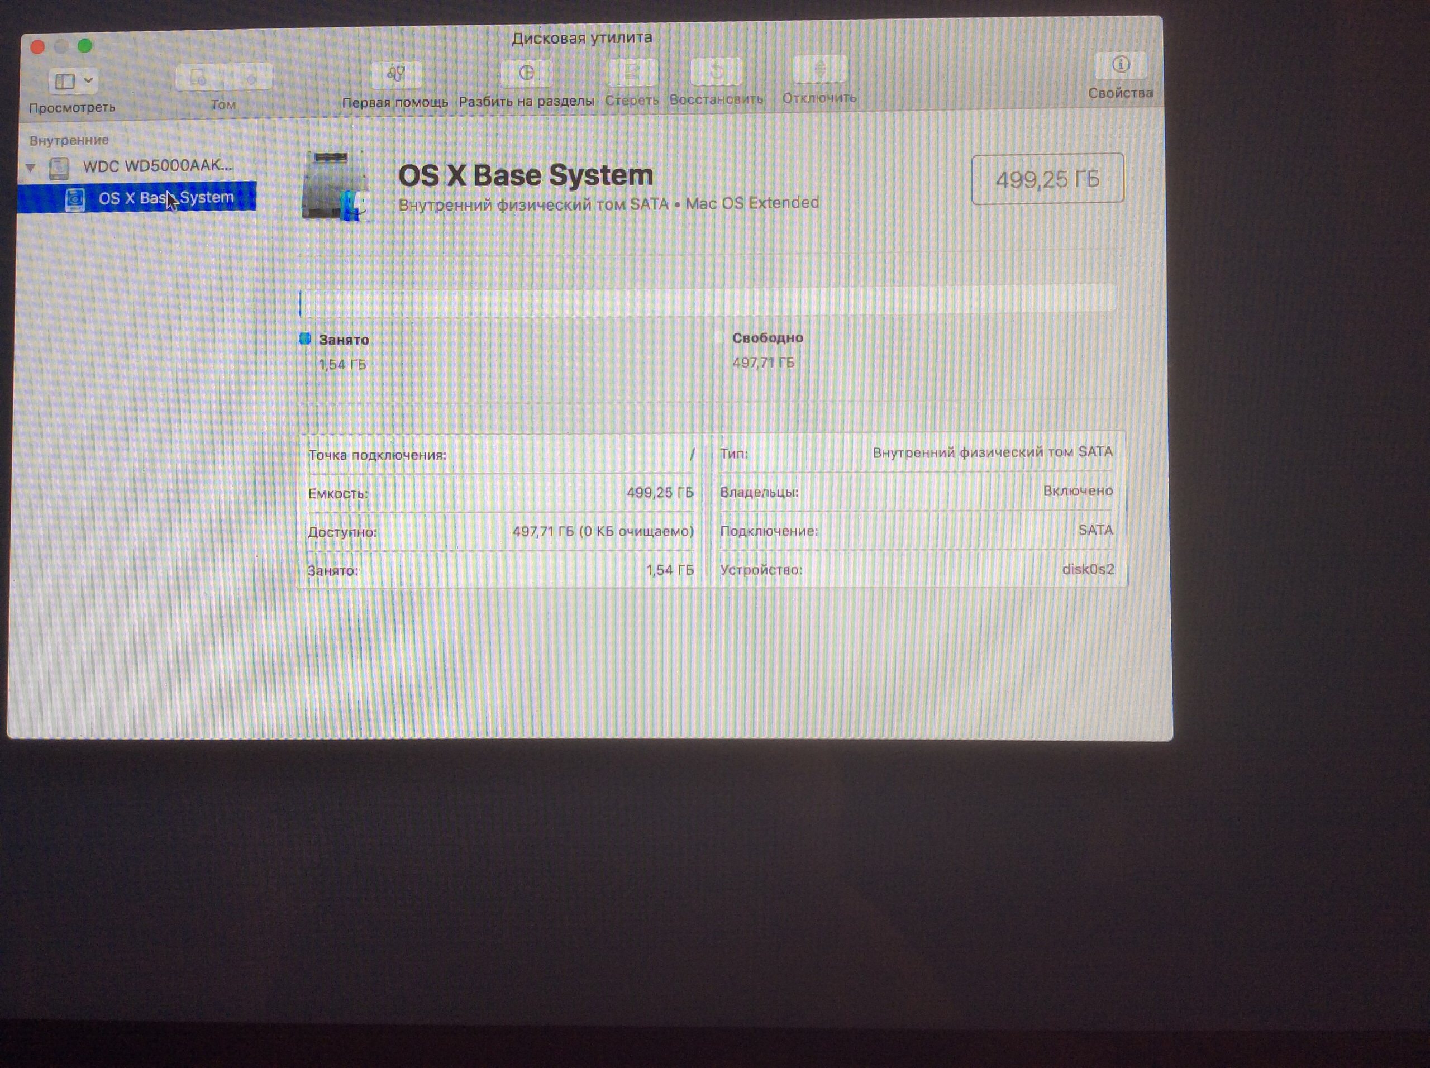Click the Восстановить (Restore) icon

pyautogui.click(x=716, y=73)
